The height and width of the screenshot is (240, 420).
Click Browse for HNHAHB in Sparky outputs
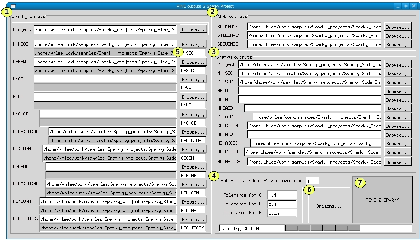pos(398,135)
